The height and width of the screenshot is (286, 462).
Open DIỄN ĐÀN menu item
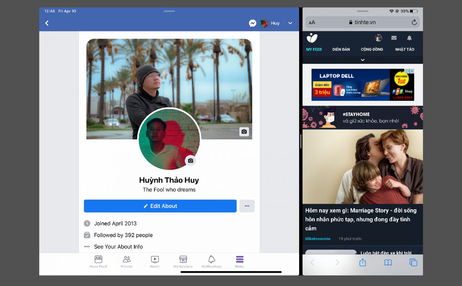click(341, 49)
